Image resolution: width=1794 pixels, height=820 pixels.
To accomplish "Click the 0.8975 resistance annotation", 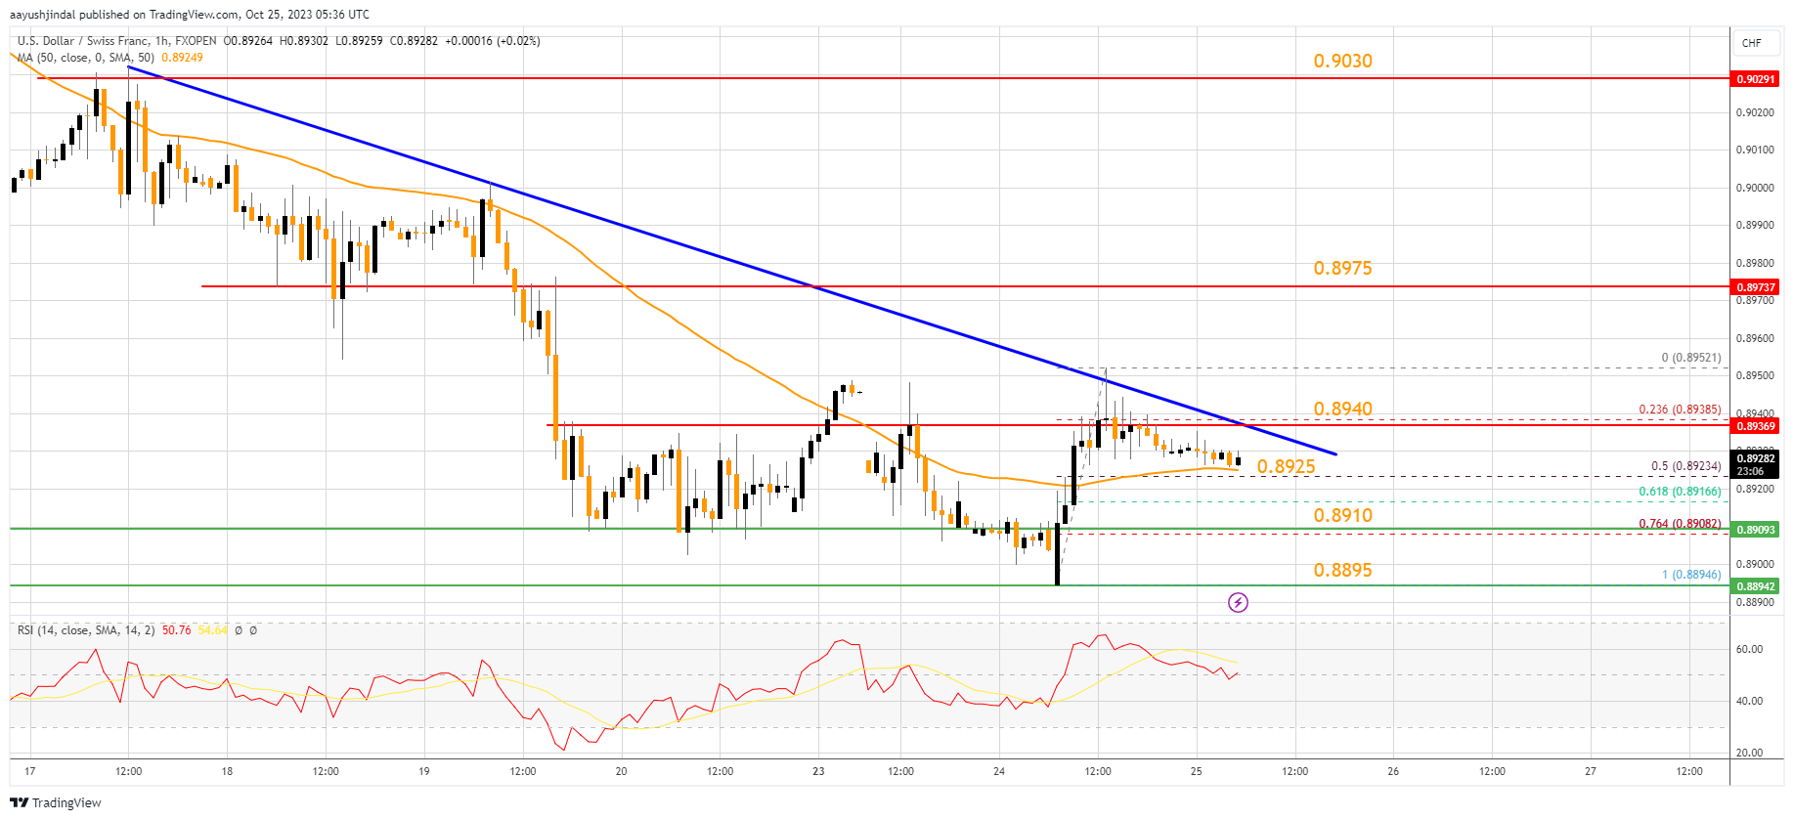I will tap(1342, 268).
